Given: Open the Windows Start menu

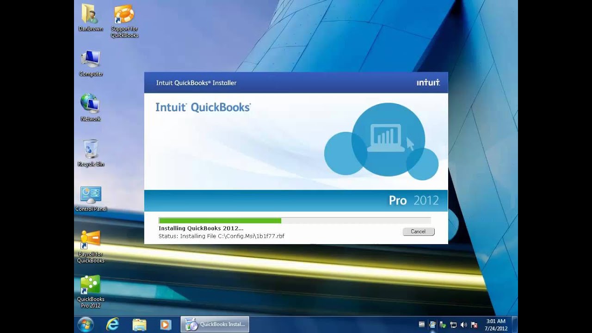Looking at the screenshot, I should click(86, 325).
